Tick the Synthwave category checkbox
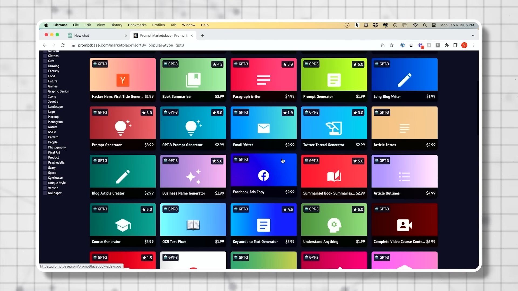Image resolution: width=518 pixels, height=291 pixels. [45, 178]
